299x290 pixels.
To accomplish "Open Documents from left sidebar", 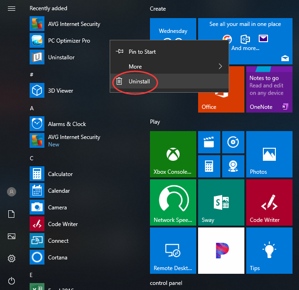I will (x=12, y=214).
